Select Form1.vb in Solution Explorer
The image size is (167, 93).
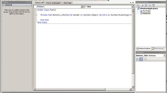pyautogui.click(x=146, y=13)
